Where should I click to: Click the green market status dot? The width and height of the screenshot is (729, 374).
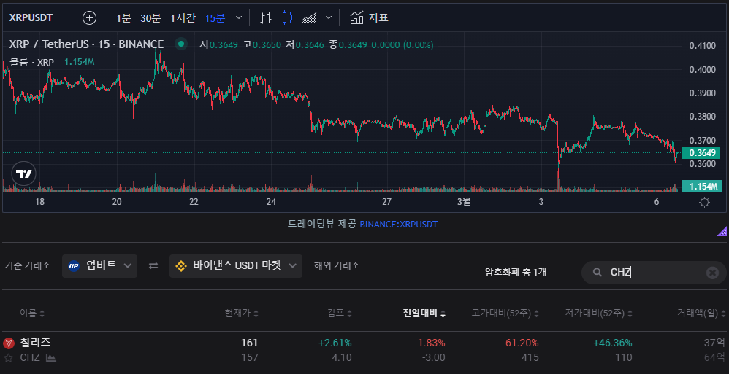pos(181,44)
